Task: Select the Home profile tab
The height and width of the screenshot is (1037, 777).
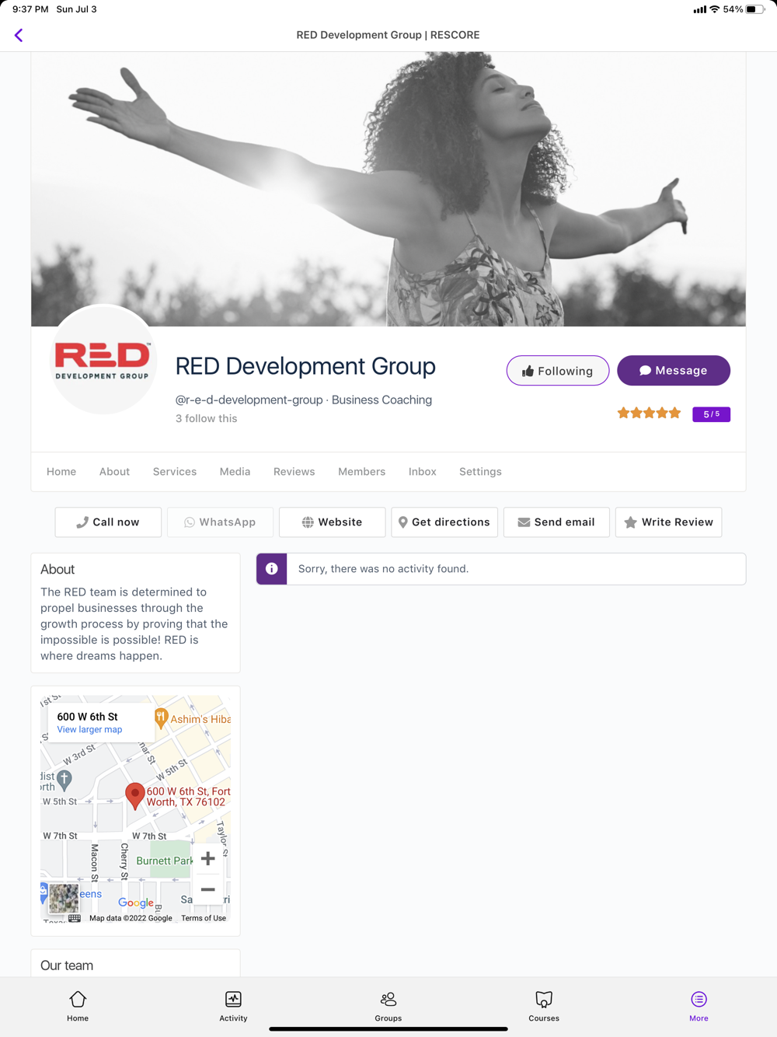Action: coord(61,472)
